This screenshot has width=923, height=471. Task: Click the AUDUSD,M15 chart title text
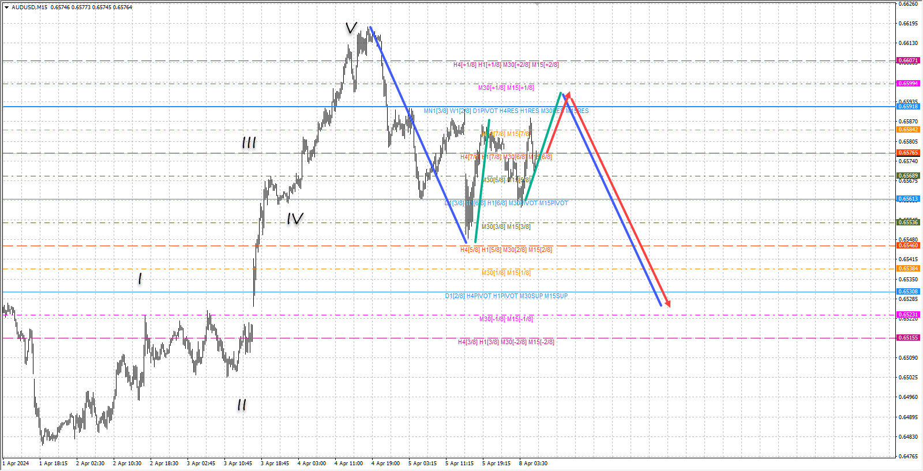(29, 7)
